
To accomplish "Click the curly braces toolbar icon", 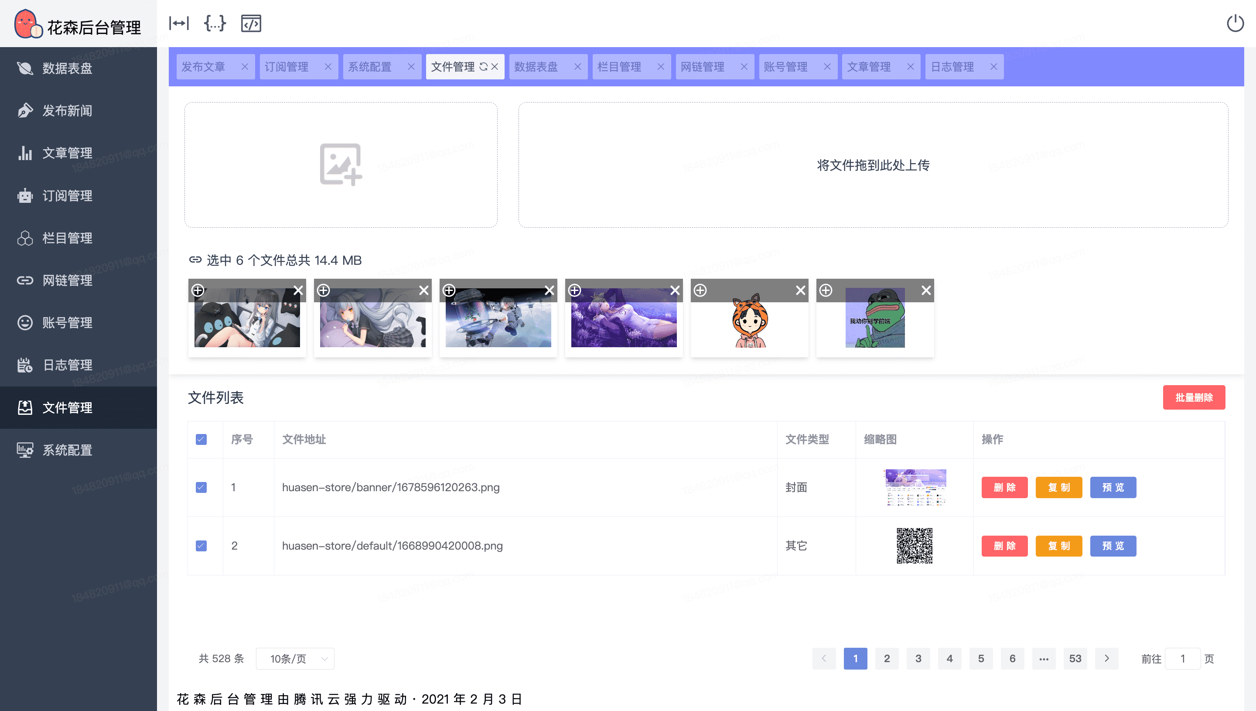I will [x=215, y=23].
